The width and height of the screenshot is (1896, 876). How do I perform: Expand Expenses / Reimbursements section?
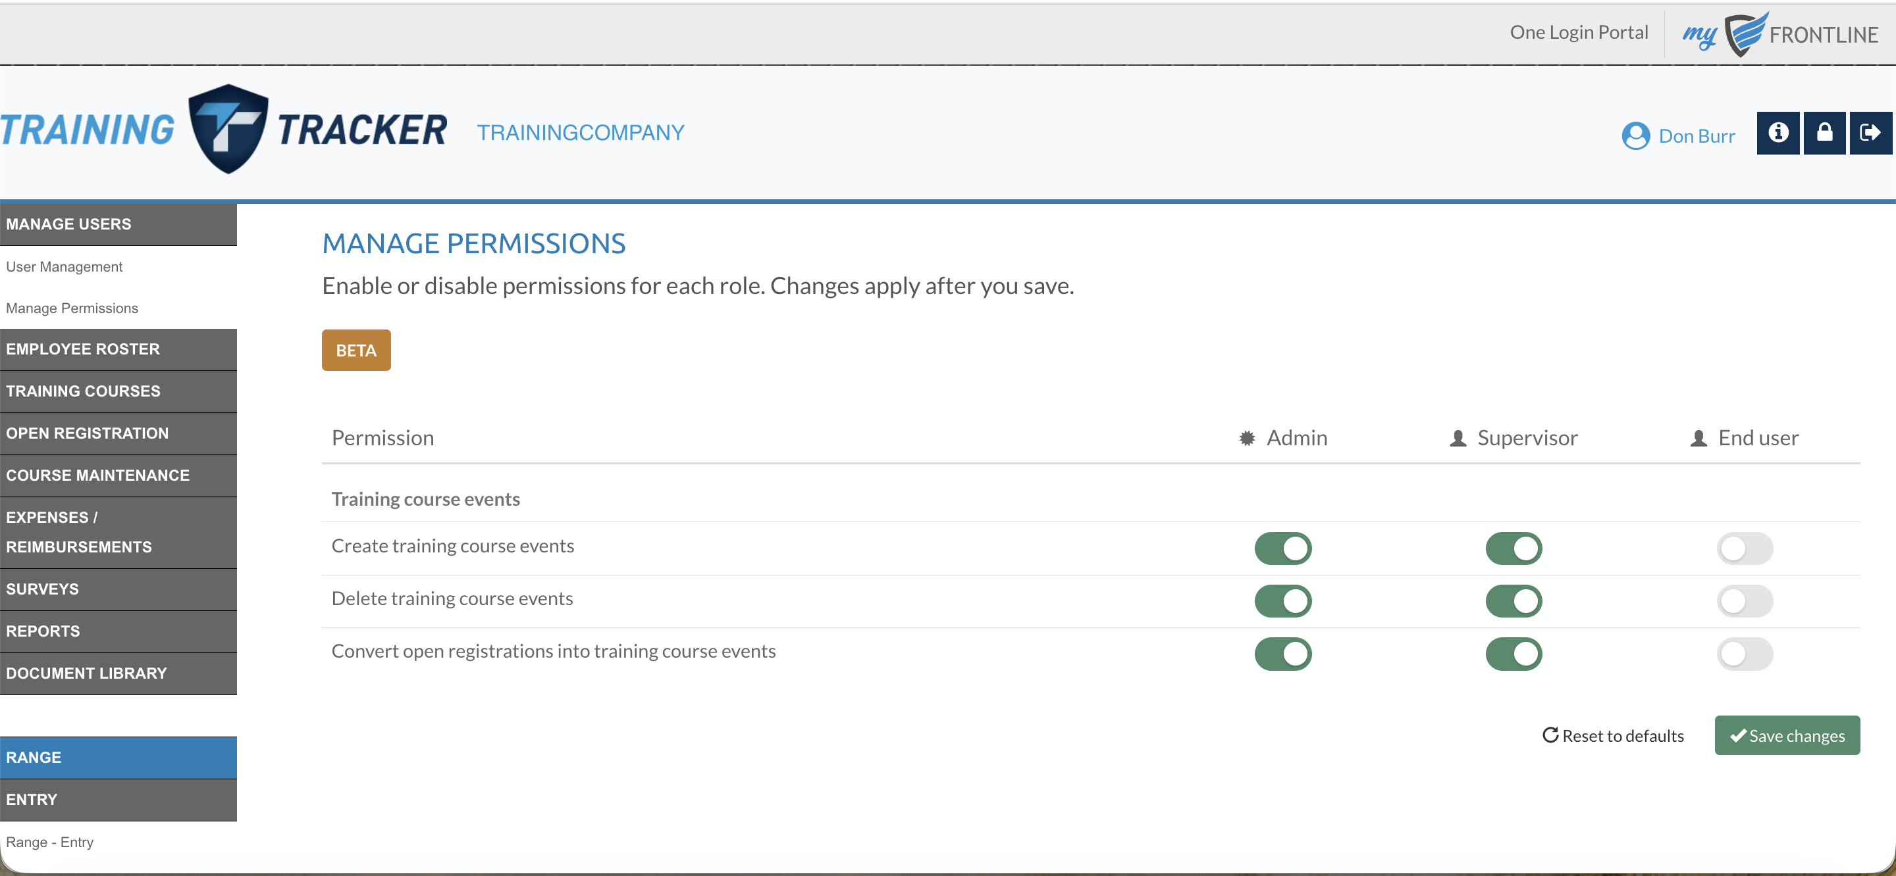click(x=118, y=533)
